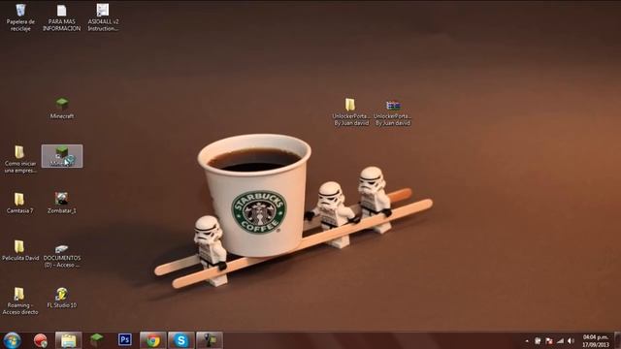Open the network signal tray icon
Viewport: 621px width, 349px height.
(560, 340)
